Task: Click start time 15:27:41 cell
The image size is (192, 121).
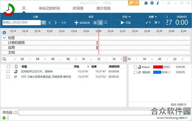Action: pos(83,71)
